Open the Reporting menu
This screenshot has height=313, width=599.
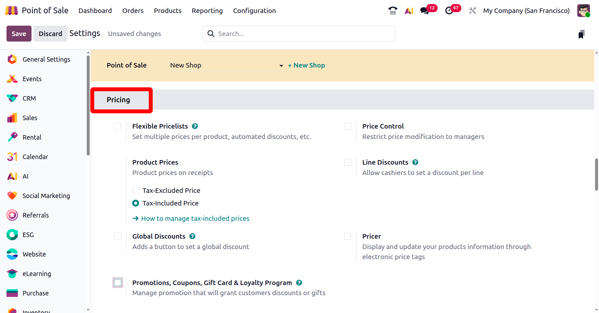207,11
